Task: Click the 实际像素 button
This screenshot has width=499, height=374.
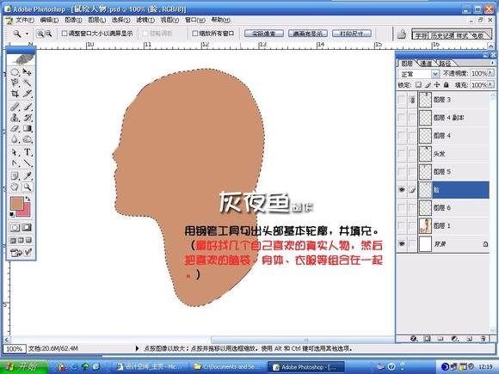Action: [264, 34]
